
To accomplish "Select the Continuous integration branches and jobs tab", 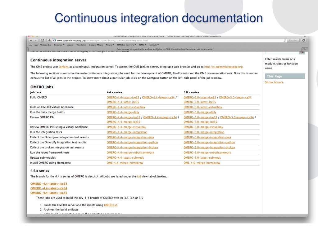I will pyautogui.click(x=165, y=49).
